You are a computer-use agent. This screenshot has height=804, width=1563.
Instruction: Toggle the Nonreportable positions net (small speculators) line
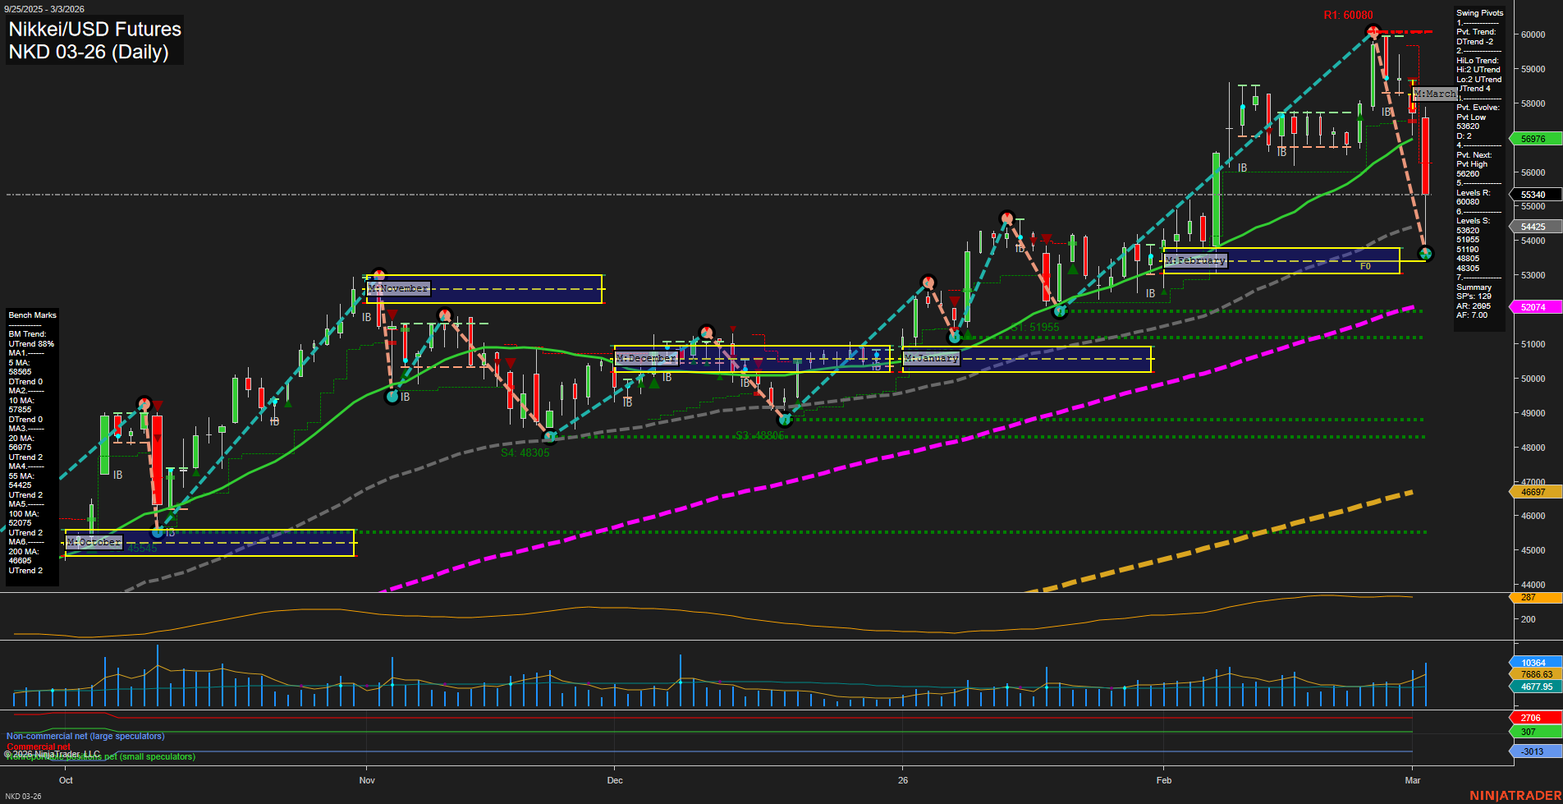(x=99, y=756)
